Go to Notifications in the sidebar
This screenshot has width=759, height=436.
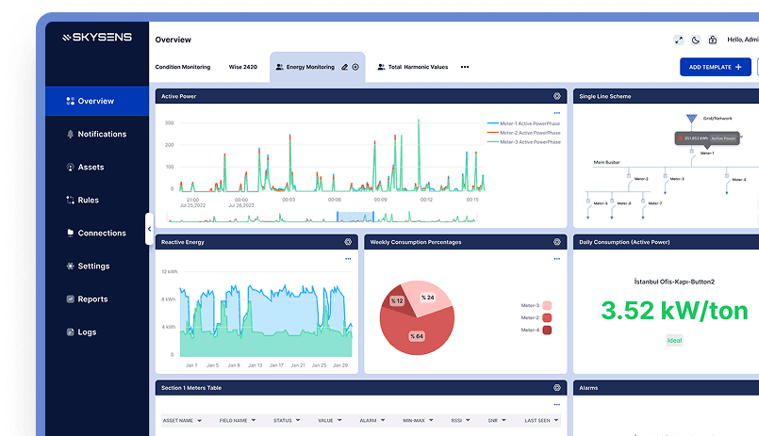pyautogui.click(x=101, y=134)
